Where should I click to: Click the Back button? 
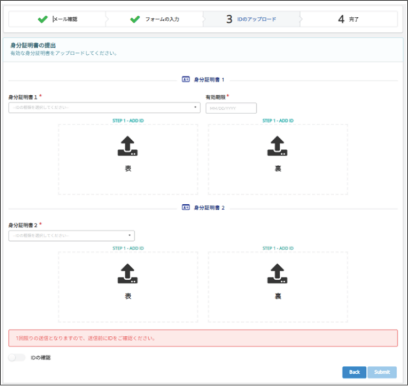[354, 372]
